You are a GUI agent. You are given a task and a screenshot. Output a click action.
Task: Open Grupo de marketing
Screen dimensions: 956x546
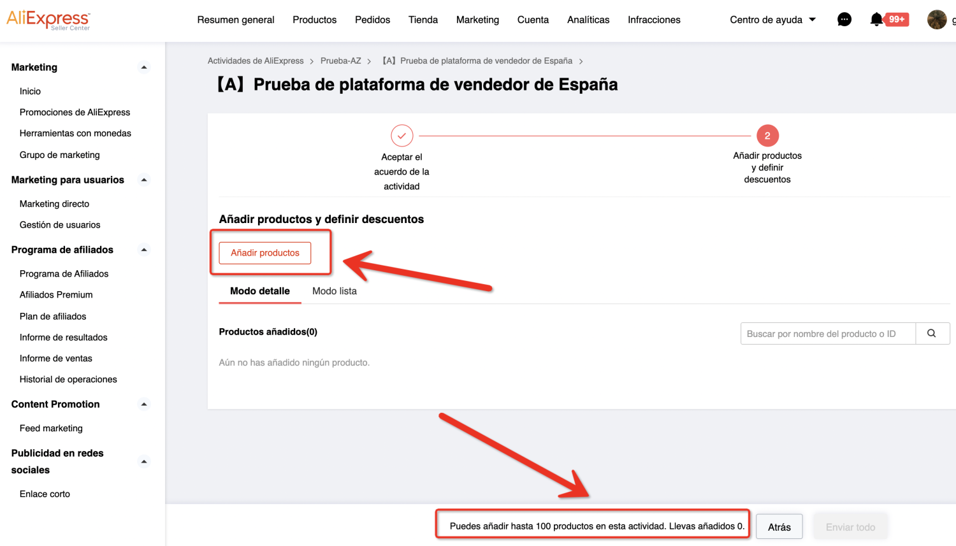pos(60,155)
